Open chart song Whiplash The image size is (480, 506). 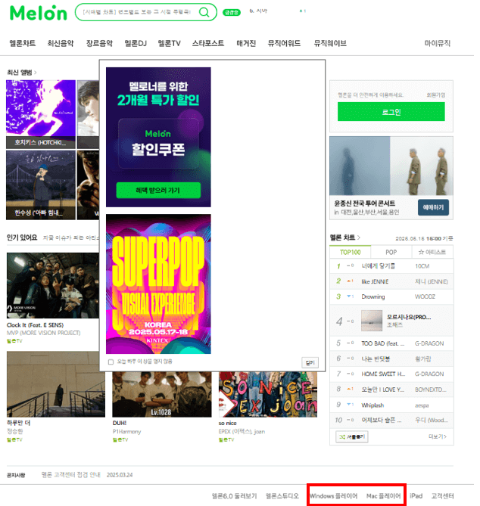tap(372, 405)
